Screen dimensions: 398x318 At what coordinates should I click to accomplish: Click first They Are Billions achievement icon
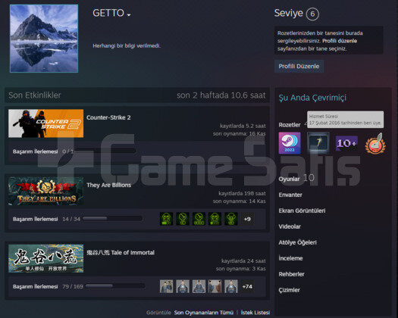coord(166,219)
